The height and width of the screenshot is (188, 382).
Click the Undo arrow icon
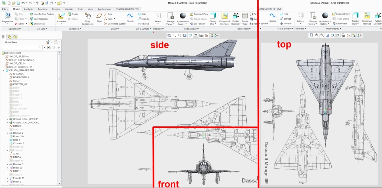pos(23,3)
